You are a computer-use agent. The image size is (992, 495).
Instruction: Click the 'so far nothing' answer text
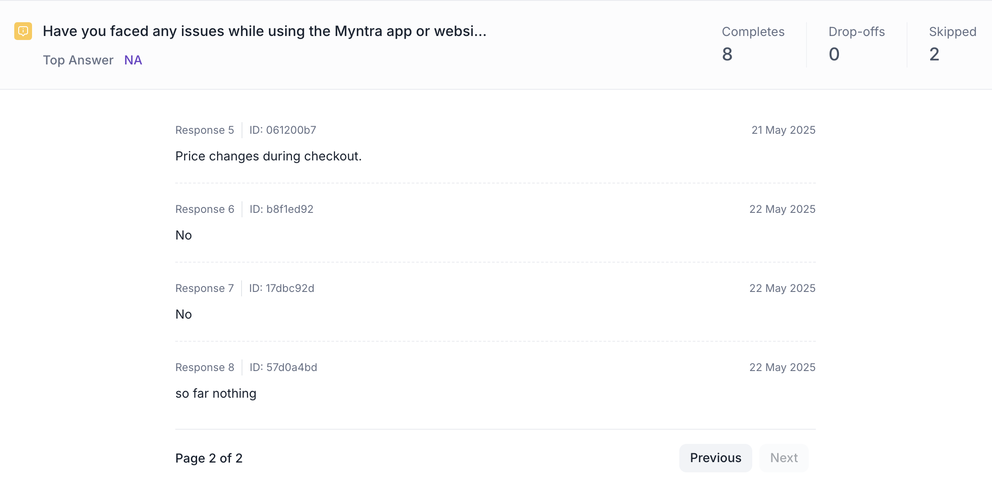click(x=216, y=393)
